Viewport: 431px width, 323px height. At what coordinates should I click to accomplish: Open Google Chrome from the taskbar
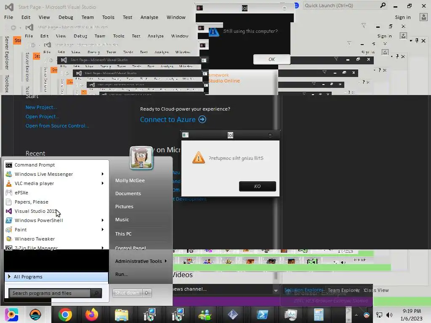pyautogui.click(x=65, y=315)
